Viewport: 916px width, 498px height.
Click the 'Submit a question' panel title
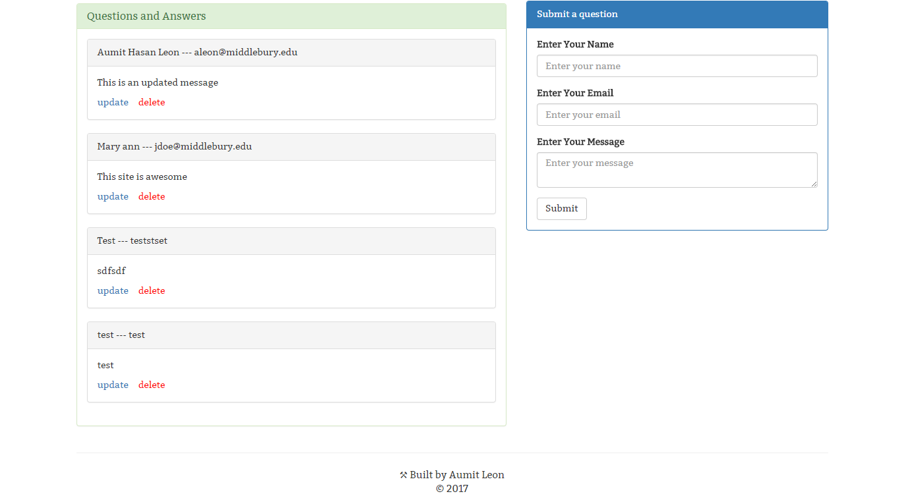(577, 14)
